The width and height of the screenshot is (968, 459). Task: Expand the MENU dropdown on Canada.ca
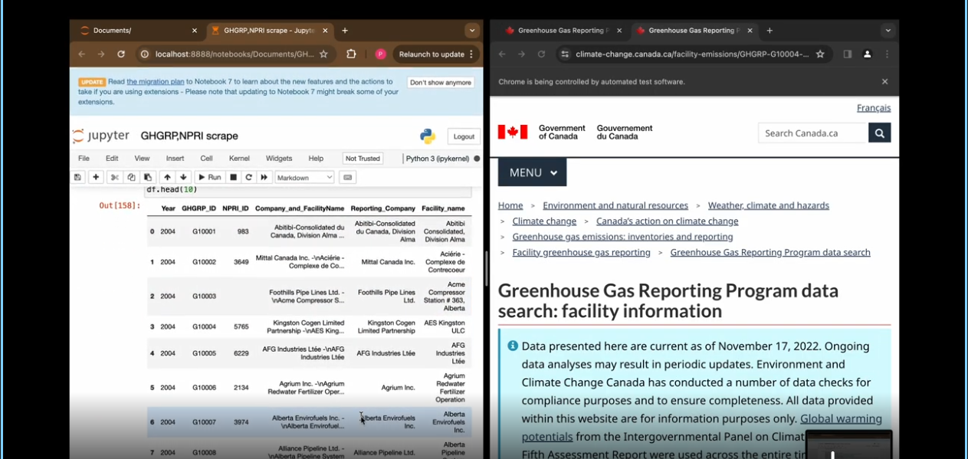(533, 172)
